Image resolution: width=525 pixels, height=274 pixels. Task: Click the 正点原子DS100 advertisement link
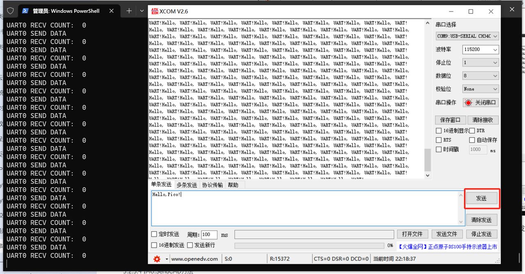click(447, 247)
